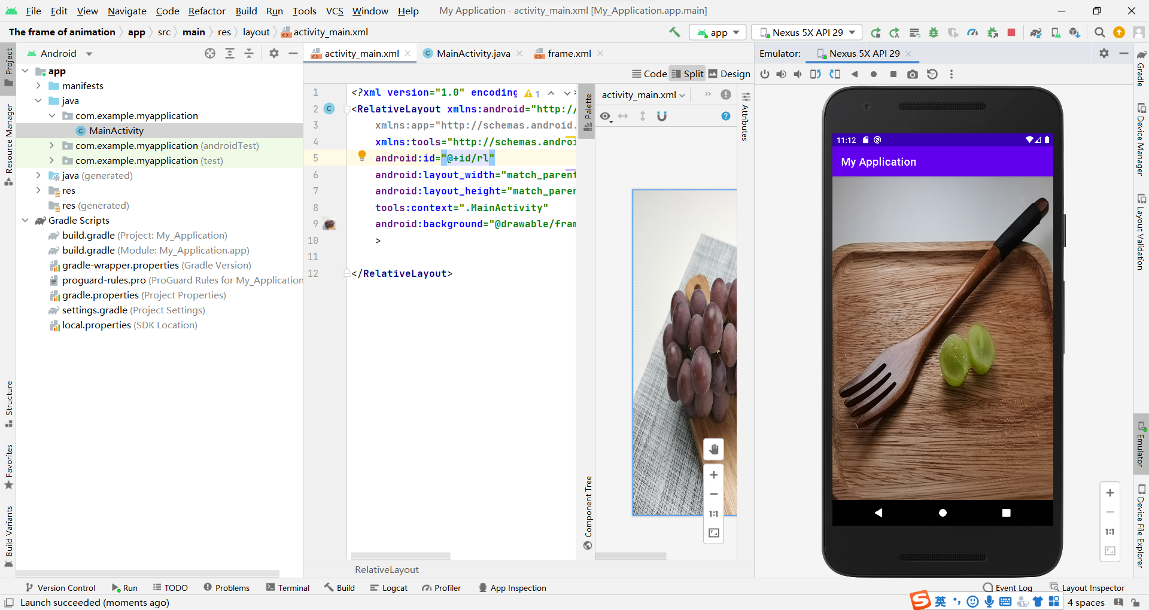Take a screenshot using emulator camera icon
The width and height of the screenshot is (1149, 610).
[913, 74]
